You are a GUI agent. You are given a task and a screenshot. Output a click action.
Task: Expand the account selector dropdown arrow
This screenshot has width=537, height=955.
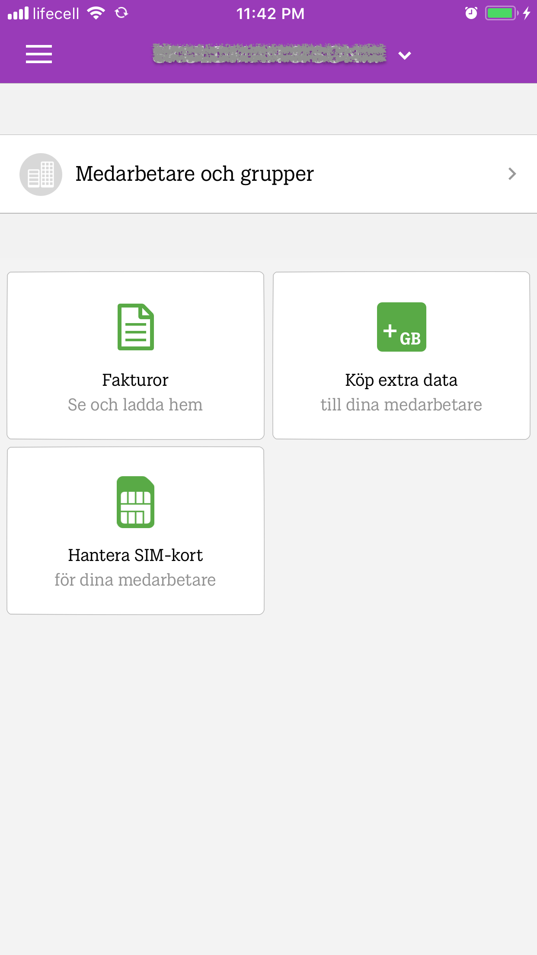tap(405, 55)
